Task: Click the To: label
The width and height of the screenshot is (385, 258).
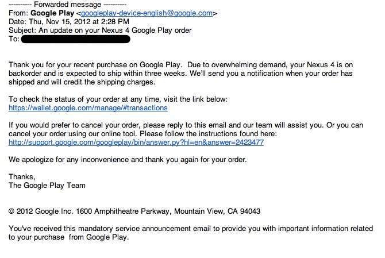Action: point(14,39)
